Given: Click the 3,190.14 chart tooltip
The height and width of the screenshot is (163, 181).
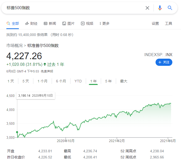Looking at the screenshot, I should tap(36, 96).
